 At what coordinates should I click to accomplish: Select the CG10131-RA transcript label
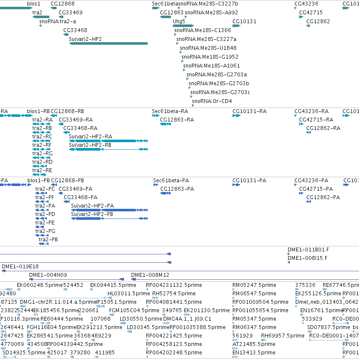250,111
